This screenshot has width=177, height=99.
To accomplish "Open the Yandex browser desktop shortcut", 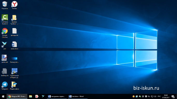I will click(15, 5).
